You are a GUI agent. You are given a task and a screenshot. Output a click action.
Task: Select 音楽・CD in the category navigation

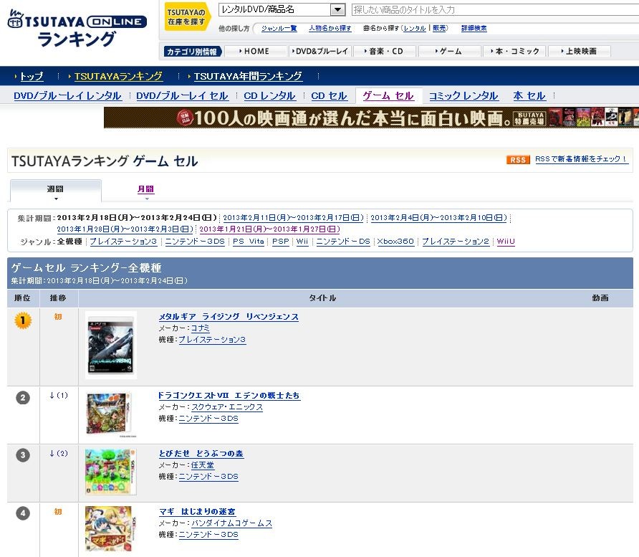click(x=384, y=51)
